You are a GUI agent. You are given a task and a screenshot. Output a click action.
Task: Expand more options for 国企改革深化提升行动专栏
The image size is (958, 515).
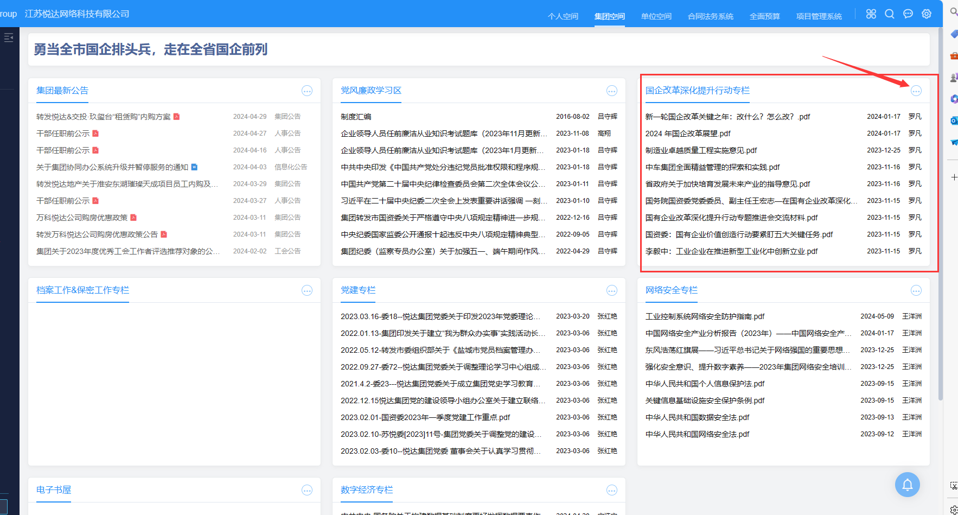tap(916, 91)
